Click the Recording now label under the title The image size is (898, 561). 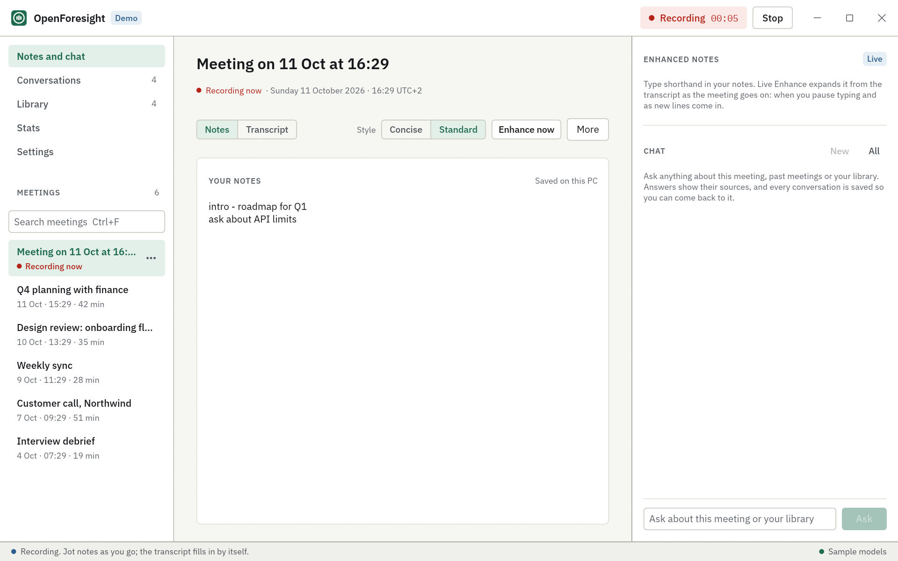(x=229, y=91)
